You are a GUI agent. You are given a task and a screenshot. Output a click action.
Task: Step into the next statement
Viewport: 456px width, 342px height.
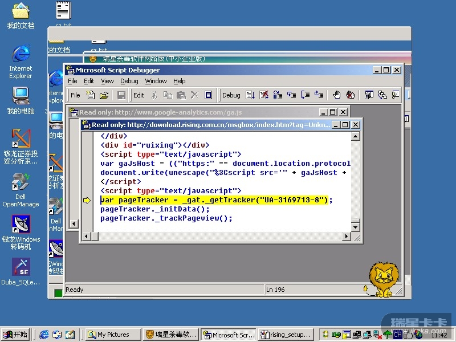291,95
